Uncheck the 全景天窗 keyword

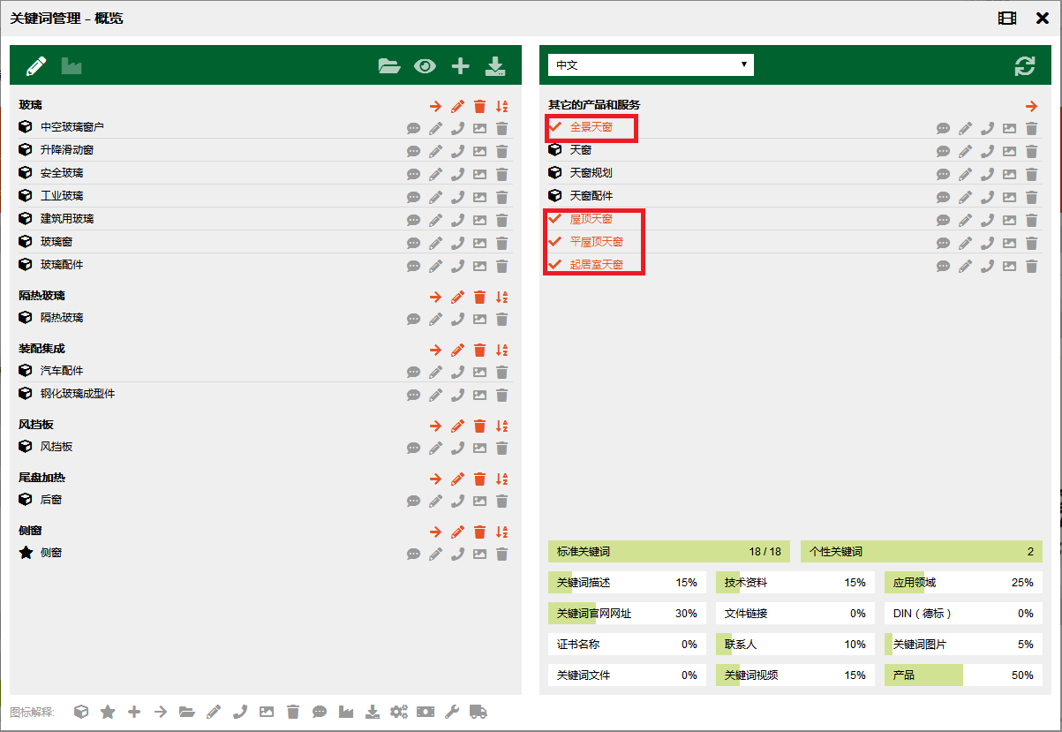[x=555, y=127]
